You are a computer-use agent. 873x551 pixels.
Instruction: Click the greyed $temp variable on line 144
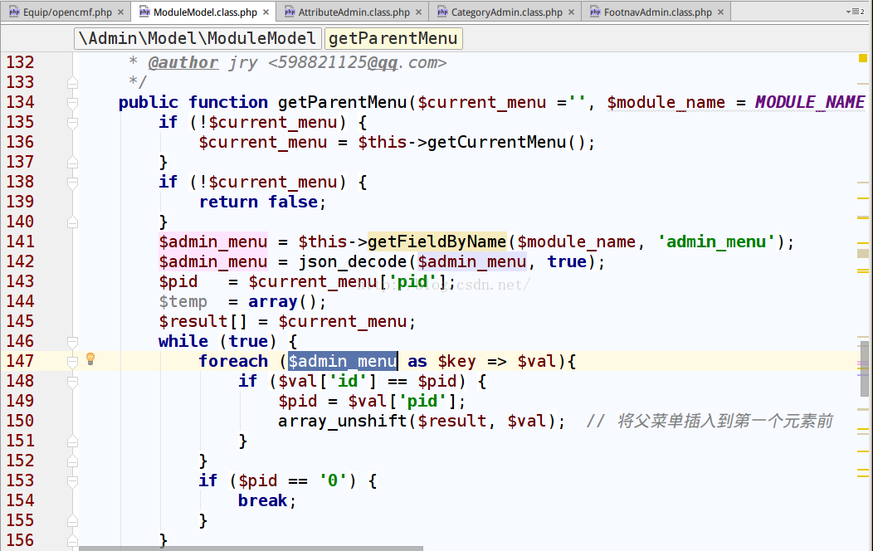pos(183,302)
